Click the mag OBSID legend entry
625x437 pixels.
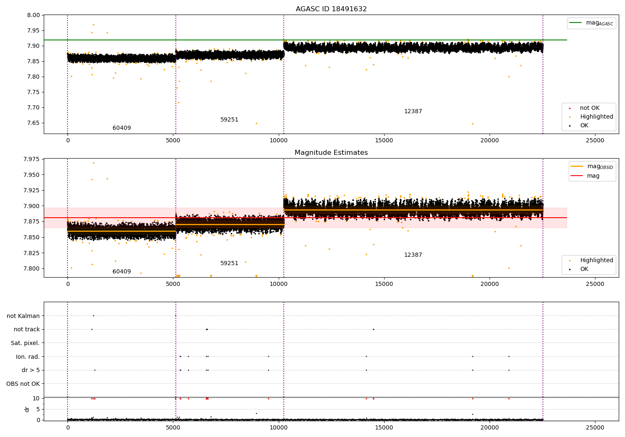coord(592,166)
